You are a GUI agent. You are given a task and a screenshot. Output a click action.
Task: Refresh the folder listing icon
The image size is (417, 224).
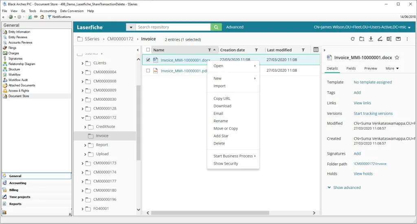[x=353, y=39]
